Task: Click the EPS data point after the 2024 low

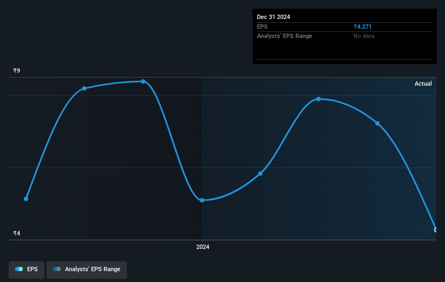Action: pyautogui.click(x=260, y=174)
